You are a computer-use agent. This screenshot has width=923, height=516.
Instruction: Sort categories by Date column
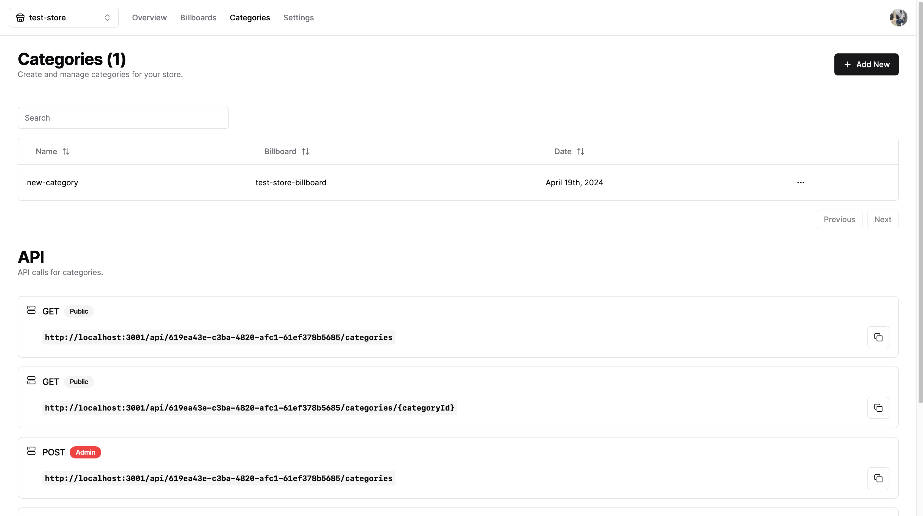(x=568, y=151)
